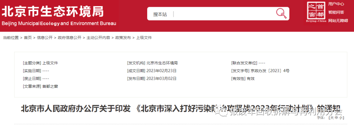
Task: Click the magnifier search icon
Action: (x=281, y=13)
